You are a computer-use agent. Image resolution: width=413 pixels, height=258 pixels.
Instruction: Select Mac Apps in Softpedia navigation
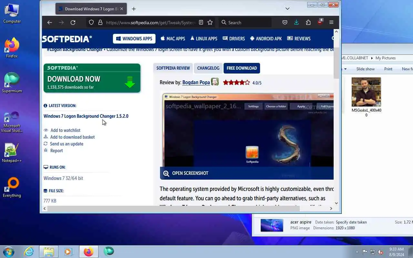[x=173, y=39]
